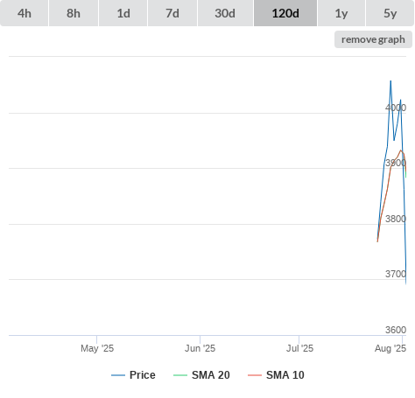Screen dimensions: 415x398
Task: Click the price peak above 4000
Action: (x=390, y=81)
